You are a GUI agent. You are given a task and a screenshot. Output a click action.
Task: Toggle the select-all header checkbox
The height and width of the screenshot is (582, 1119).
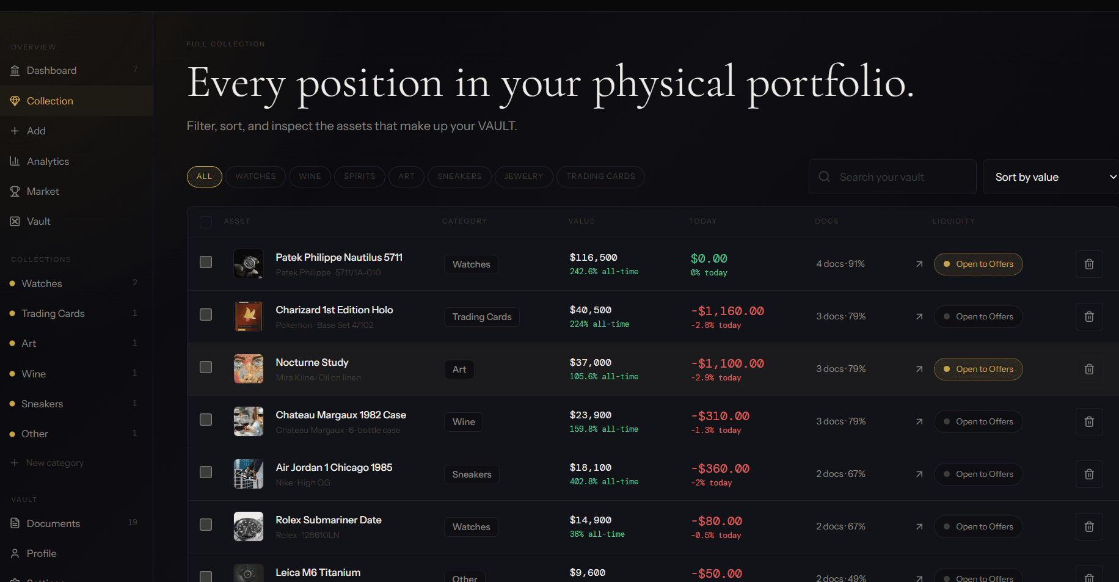pyautogui.click(x=206, y=222)
